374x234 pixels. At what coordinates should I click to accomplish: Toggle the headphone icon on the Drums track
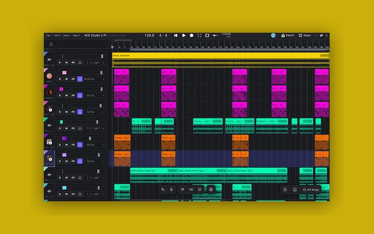click(x=80, y=129)
